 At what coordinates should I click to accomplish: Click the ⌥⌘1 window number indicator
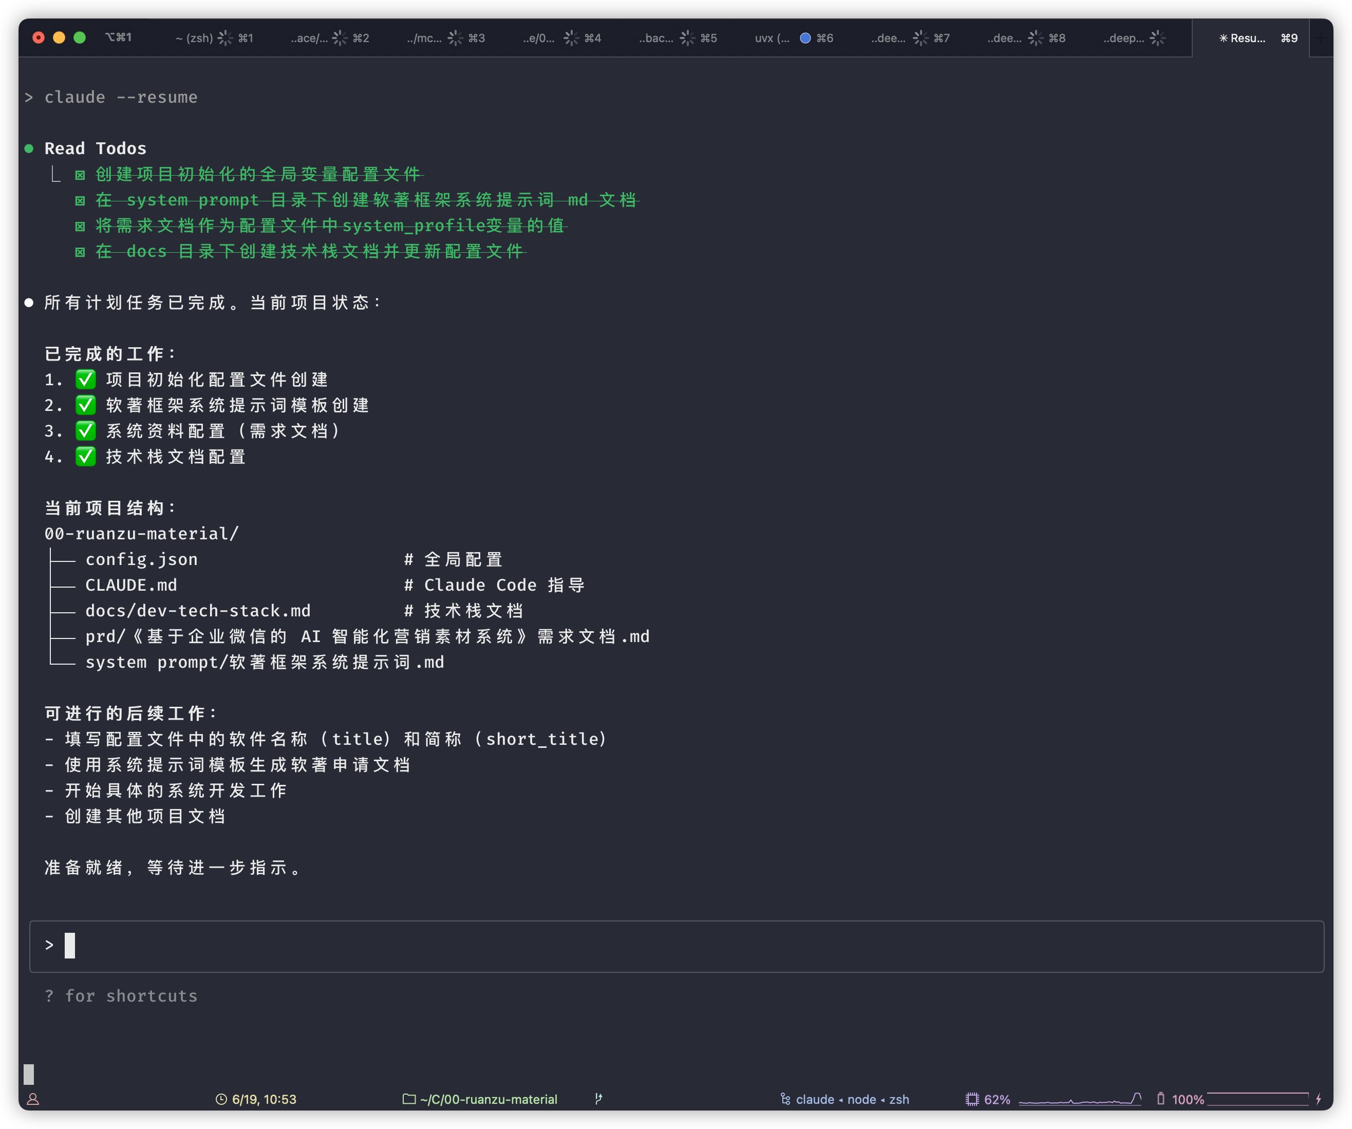(x=119, y=37)
